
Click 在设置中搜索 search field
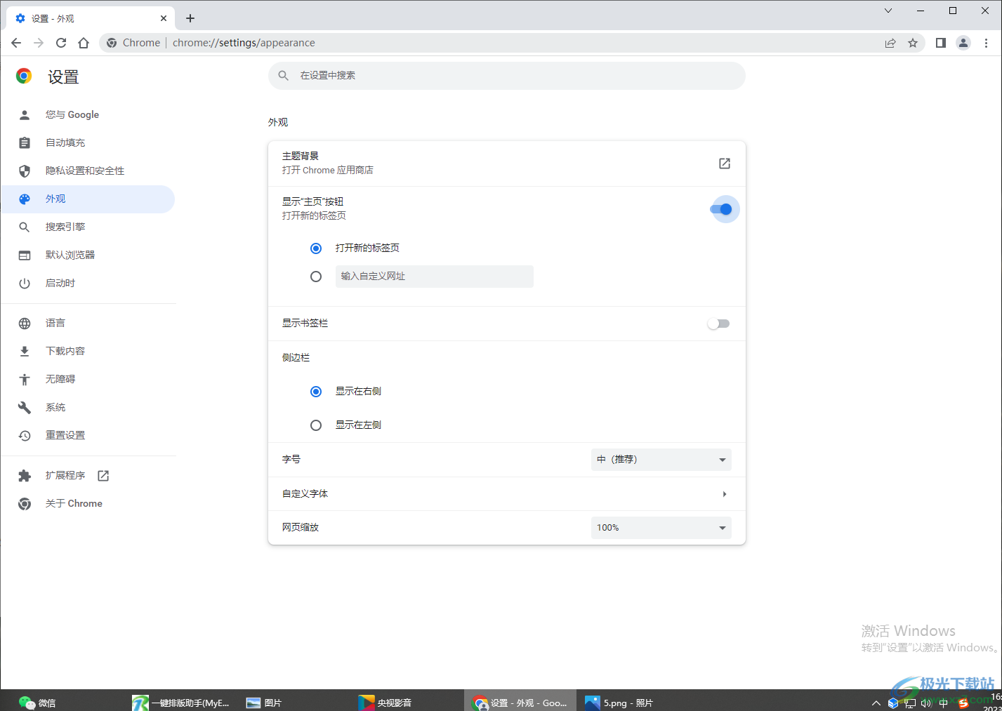point(507,76)
